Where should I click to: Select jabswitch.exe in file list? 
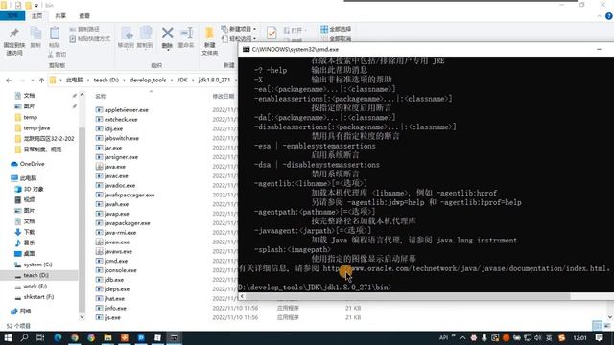122,138
